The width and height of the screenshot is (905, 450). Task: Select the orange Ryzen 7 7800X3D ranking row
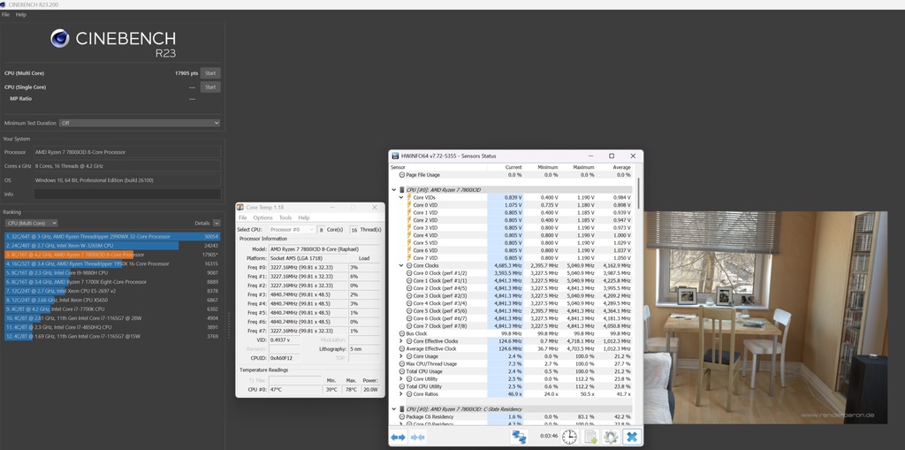click(x=112, y=255)
